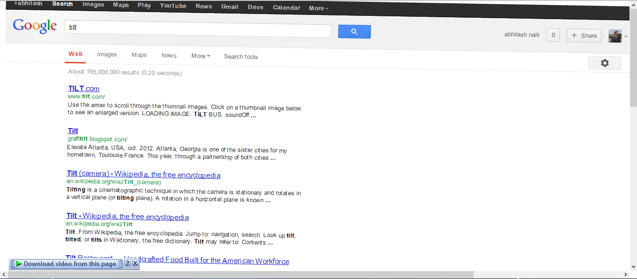The image size is (637, 279).
Task: Open the TILT.com result link
Action: coord(84,88)
